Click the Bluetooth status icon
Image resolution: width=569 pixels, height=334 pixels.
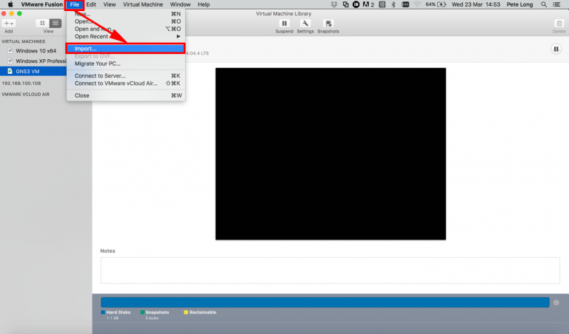[x=393, y=4]
